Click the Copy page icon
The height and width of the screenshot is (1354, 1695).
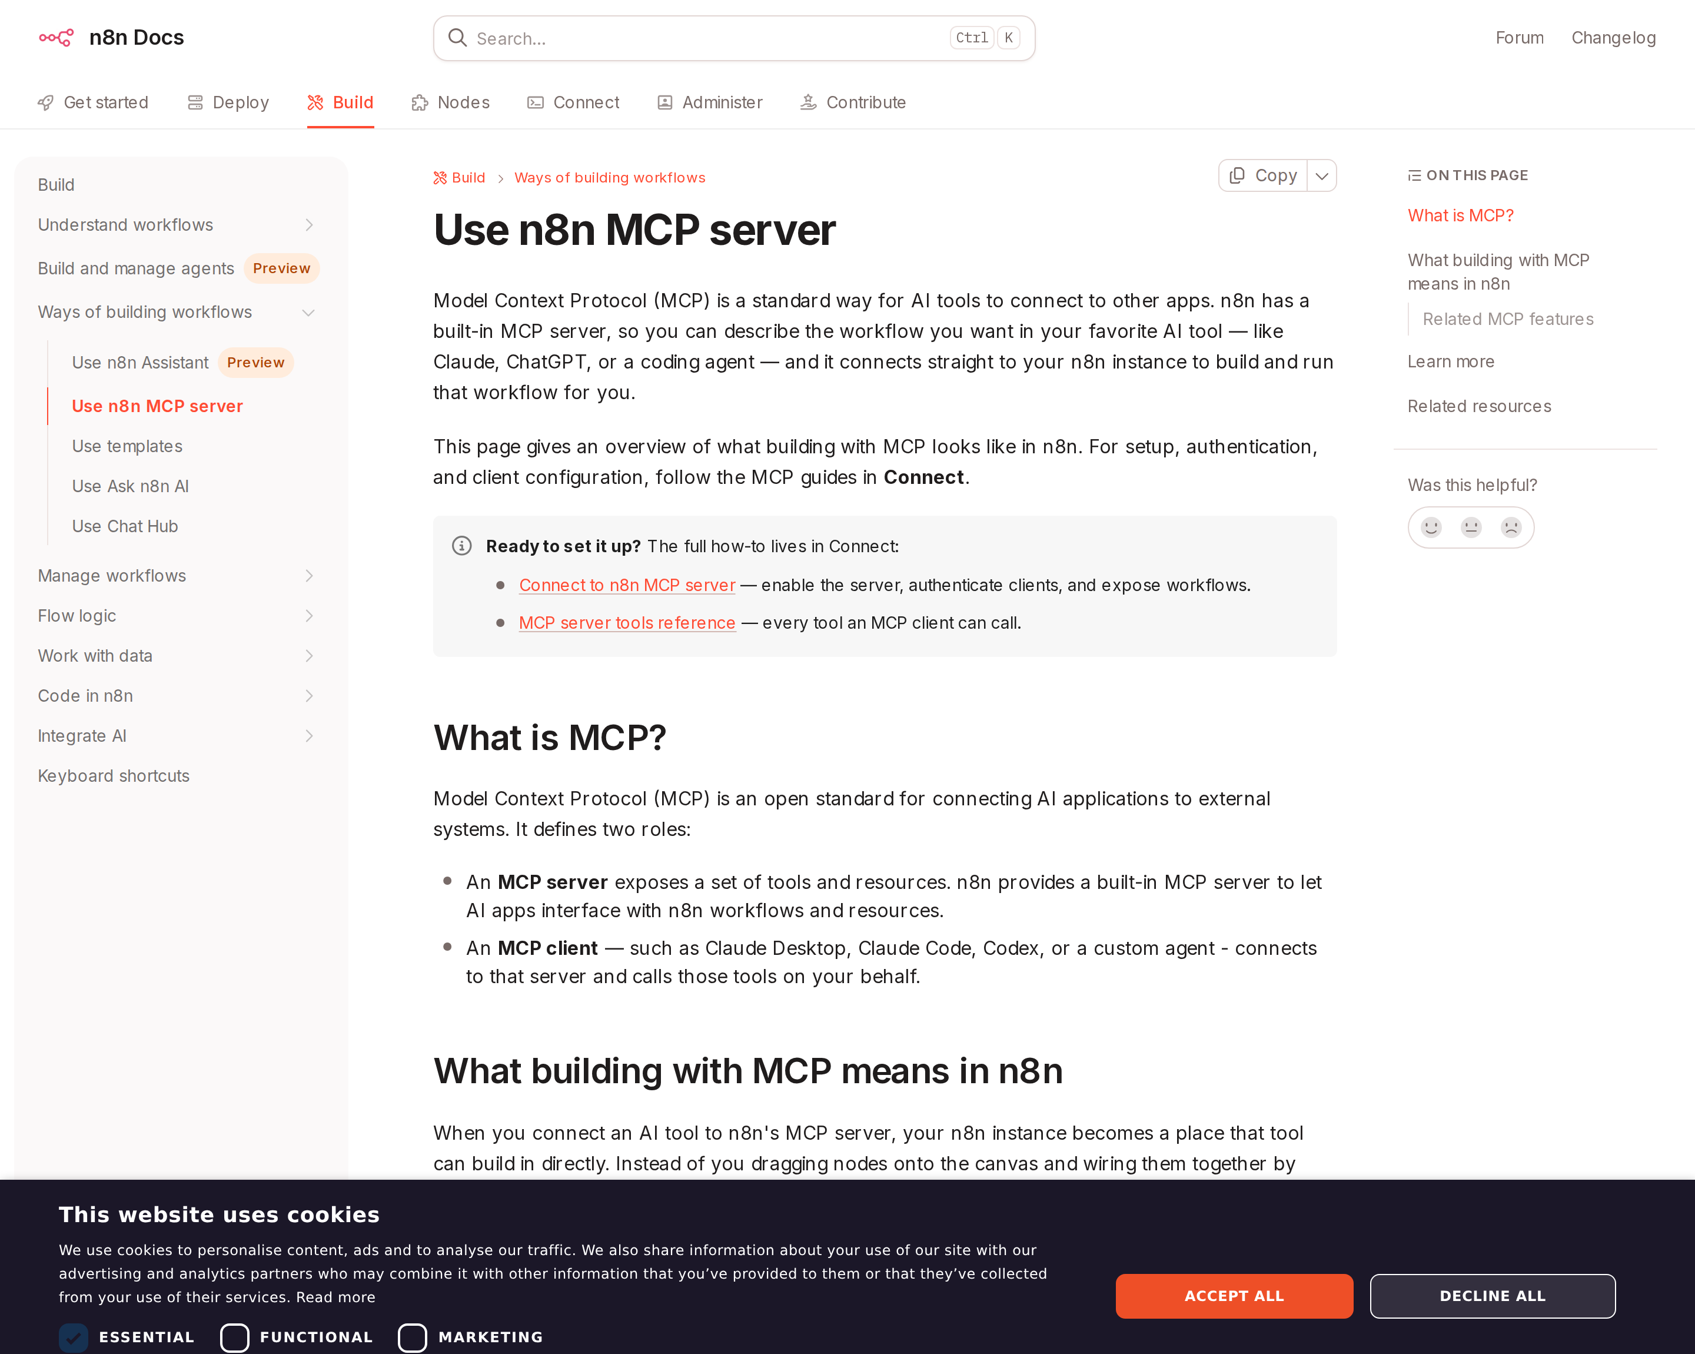click(x=1238, y=175)
